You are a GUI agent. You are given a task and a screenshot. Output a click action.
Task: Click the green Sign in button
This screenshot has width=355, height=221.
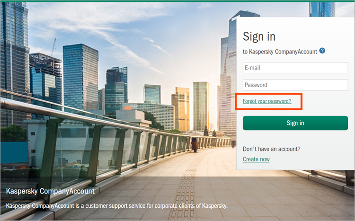point(295,123)
